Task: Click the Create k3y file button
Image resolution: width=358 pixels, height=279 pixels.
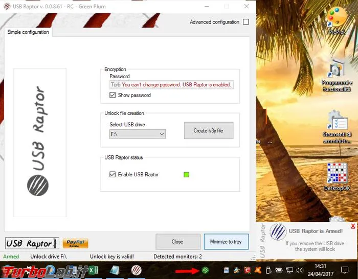Action: (209, 130)
